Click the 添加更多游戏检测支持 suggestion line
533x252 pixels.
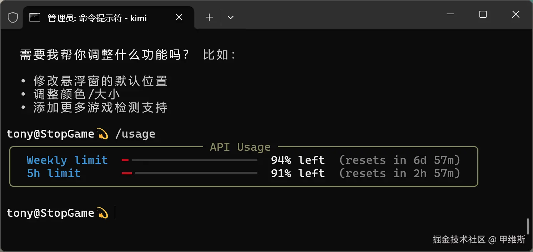pyautogui.click(x=100, y=108)
